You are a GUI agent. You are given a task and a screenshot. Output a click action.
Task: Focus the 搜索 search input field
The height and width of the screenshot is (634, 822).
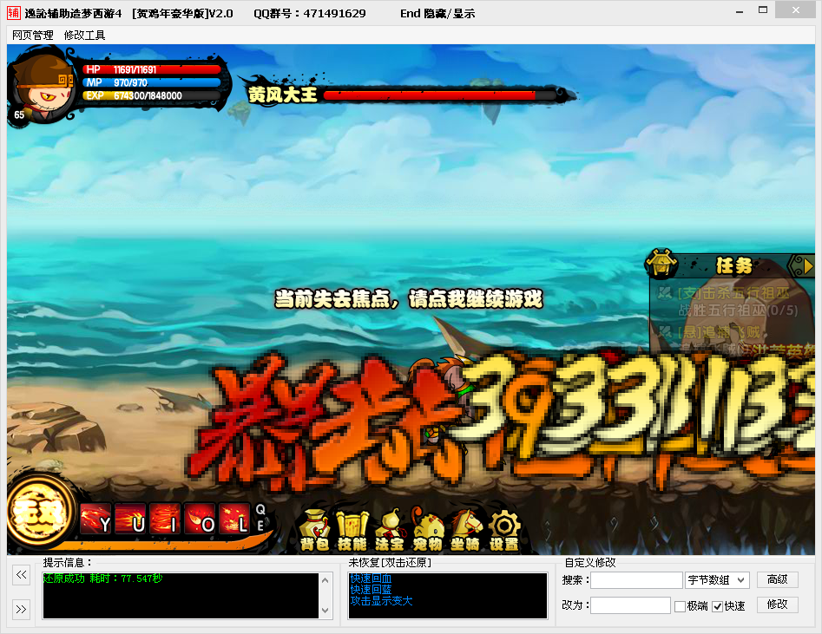click(636, 580)
